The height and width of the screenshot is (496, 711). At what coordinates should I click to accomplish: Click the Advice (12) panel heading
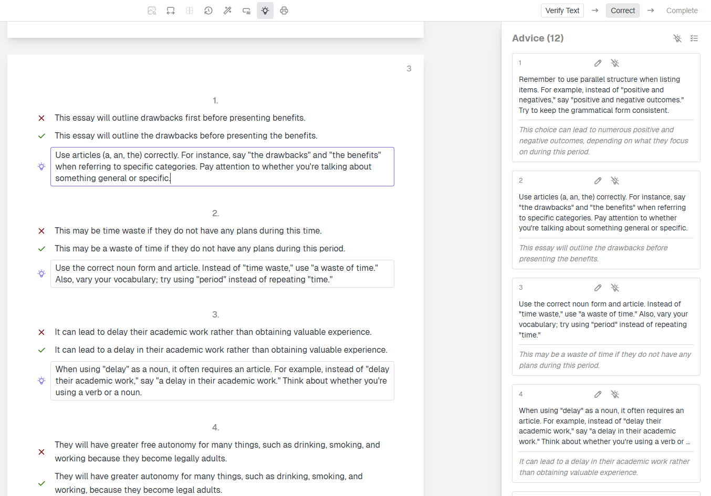[538, 38]
